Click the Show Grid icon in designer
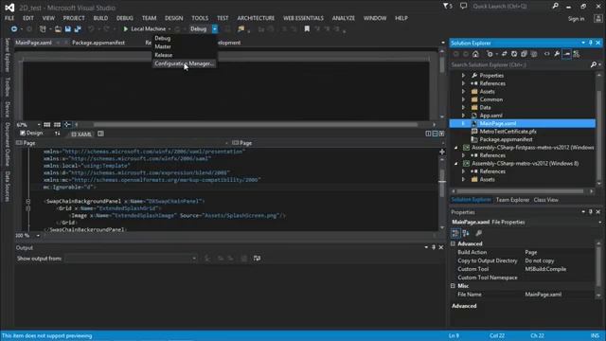 pos(46,124)
